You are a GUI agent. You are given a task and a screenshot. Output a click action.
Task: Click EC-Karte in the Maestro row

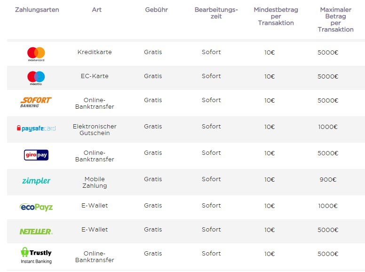pos(95,76)
